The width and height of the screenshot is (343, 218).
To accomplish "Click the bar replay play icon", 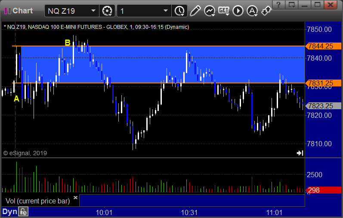I will [x=238, y=11].
